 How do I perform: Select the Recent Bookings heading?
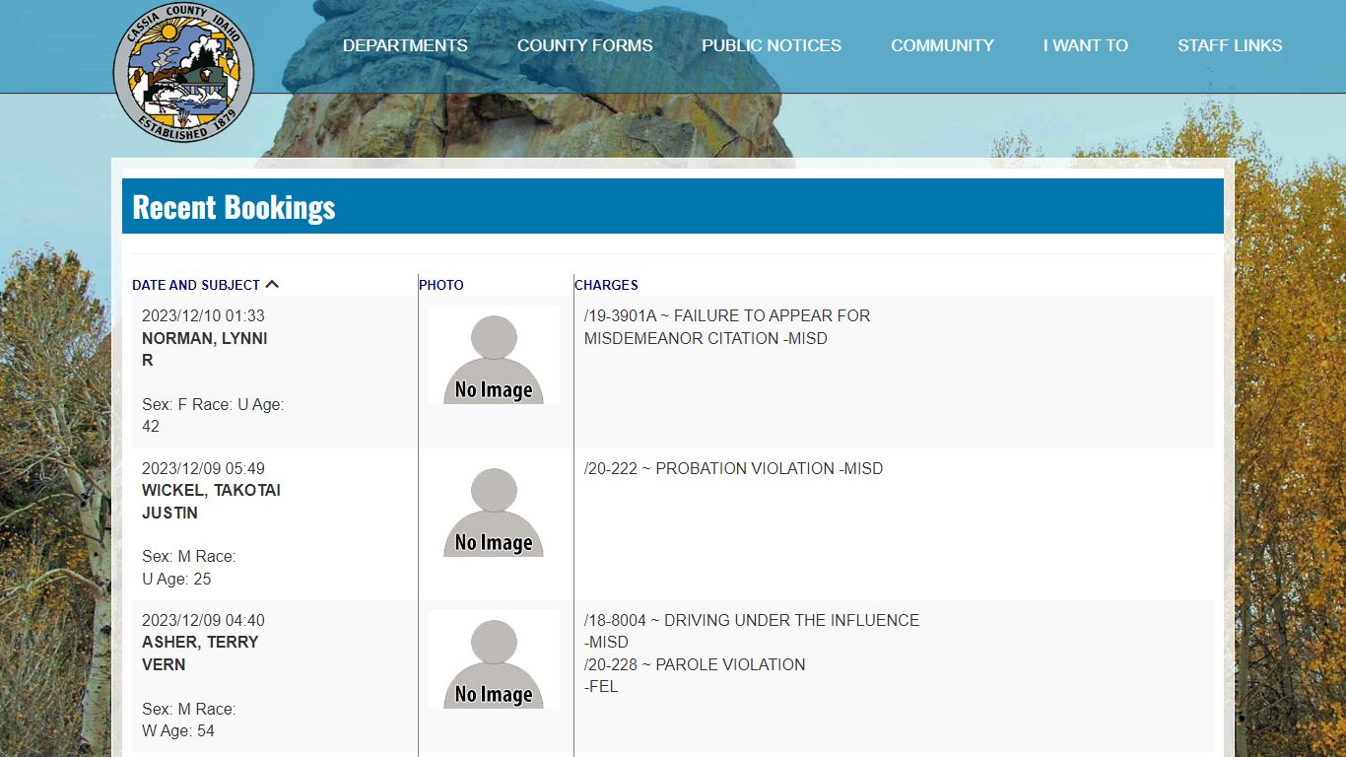(x=234, y=207)
